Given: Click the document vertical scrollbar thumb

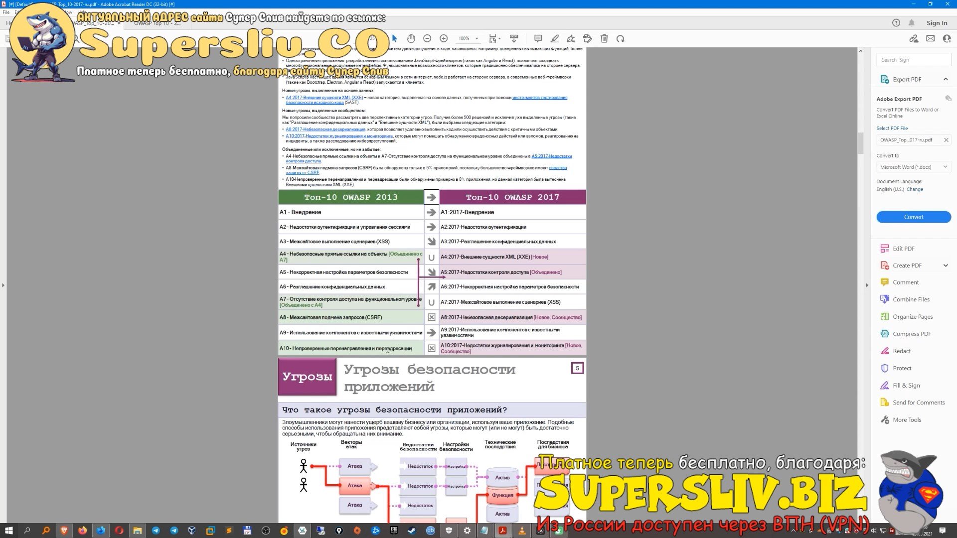Looking at the screenshot, I should click(860, 143).
